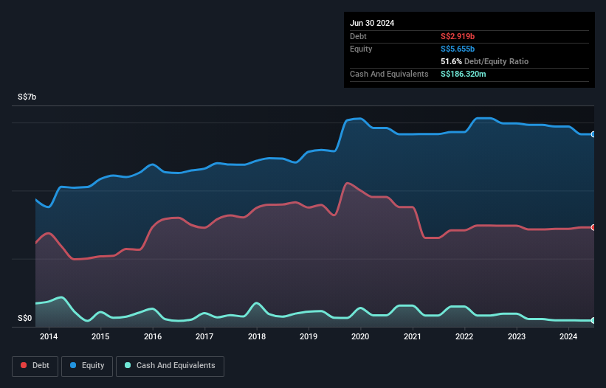Click the S$7b y-axis label

pos(27,97)
